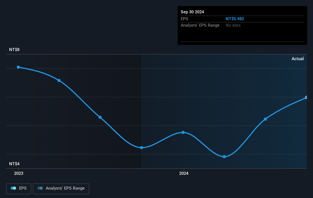Click the Analysts' EPS Range legend swatch
This screenshot has height=198, width=313.
pyautogui.click(x=40, y=188)
